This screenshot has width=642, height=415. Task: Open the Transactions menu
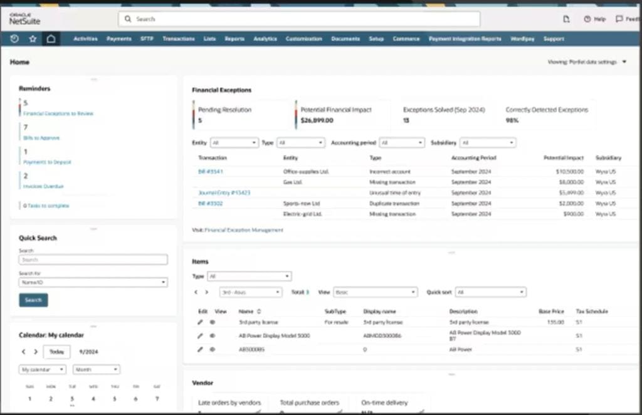(x=179, y=39)
